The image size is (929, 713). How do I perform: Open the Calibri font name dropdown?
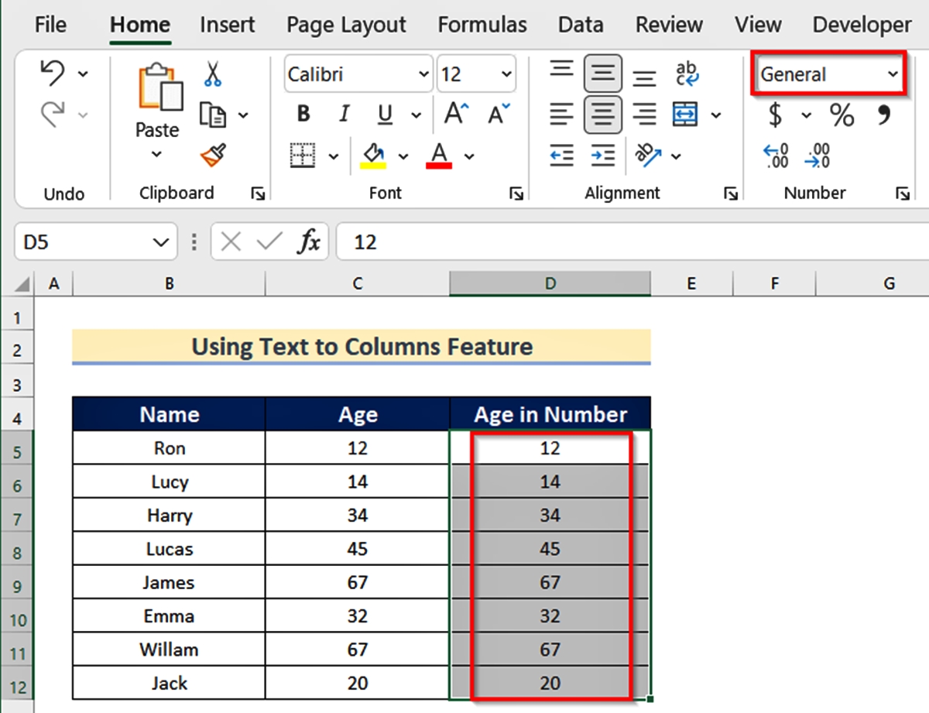(x=423, y=74)
